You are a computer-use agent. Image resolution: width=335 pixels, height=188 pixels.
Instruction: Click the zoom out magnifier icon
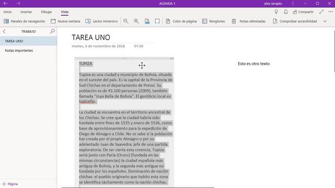pos(126,21)
